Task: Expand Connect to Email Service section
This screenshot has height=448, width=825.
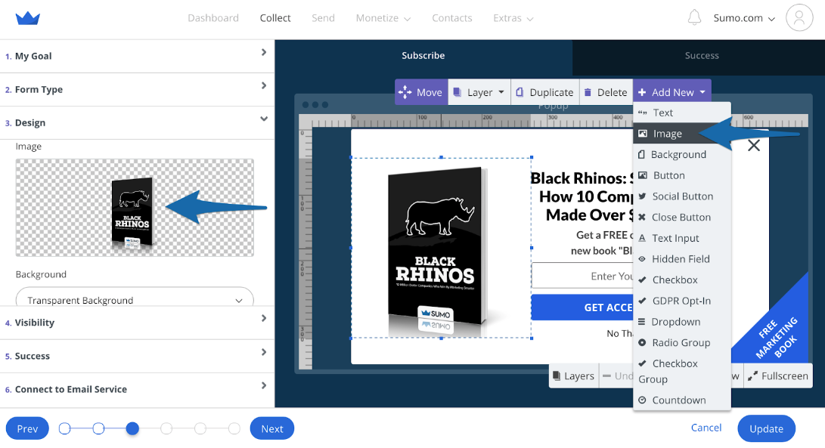Action: tap(137, 390)
